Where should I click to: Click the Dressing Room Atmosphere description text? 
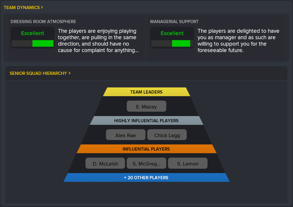(x=98, y=41)
